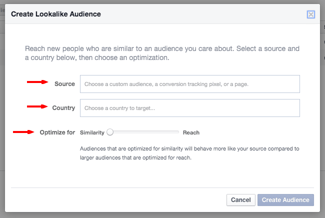Close the Create Lookalike Audience dialog
The width and height of the screenshot is (325, 218).
(311, 14)
